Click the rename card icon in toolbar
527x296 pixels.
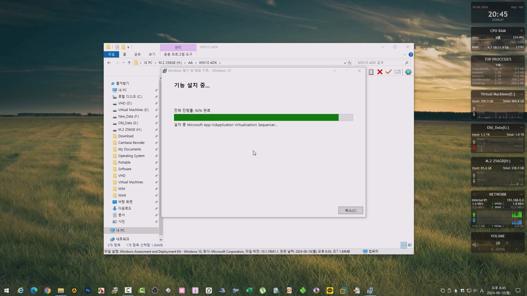coord(397,72)
